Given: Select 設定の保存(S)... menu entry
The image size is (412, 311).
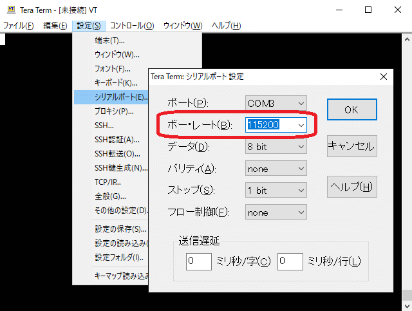Looking at the screenshot, I should click(120, 229).
